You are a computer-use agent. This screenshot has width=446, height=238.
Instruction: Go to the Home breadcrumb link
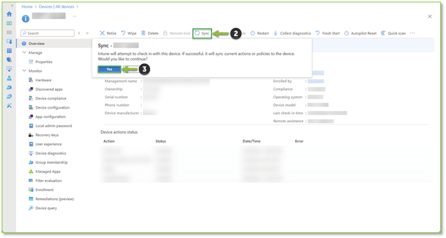[x=27, y=7]
